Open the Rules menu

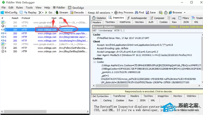point(19,7)
